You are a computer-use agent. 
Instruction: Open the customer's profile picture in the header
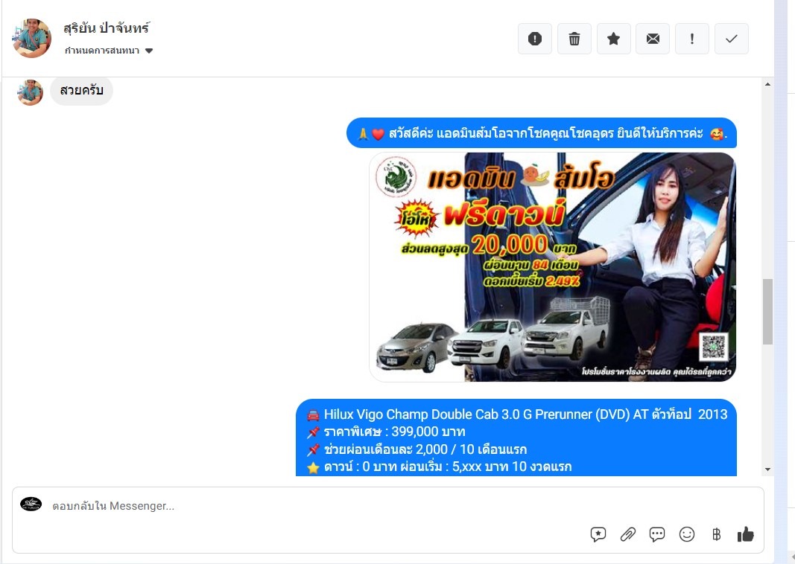pyautogui.click(x=32, y=39)
